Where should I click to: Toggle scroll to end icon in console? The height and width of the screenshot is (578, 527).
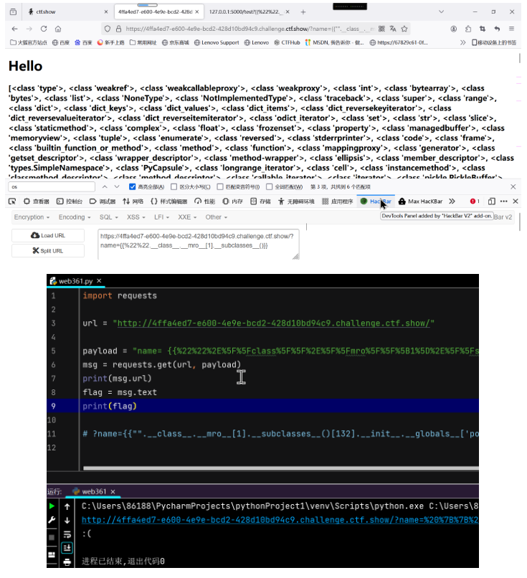(x=67, y=548)
